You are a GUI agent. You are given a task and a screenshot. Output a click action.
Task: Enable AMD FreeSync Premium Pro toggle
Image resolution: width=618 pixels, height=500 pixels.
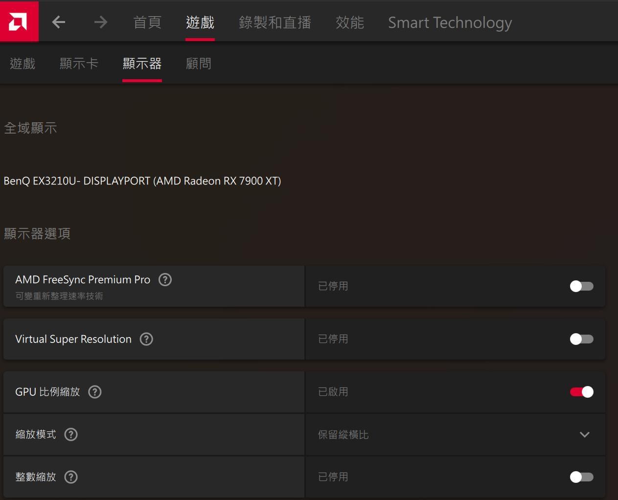(582, 286)
